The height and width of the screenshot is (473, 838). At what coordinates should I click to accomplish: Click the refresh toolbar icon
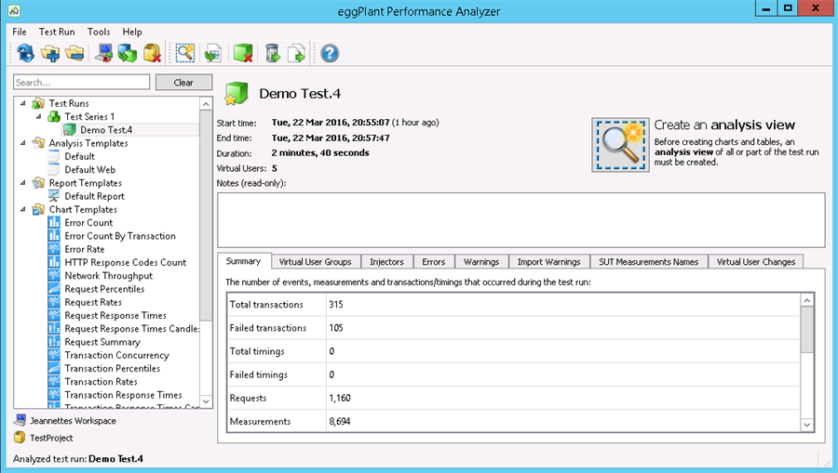click(x=25, y=53)
